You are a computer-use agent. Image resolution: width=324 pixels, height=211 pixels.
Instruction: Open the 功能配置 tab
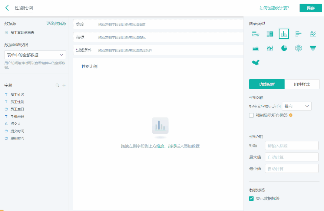point(267,84)
